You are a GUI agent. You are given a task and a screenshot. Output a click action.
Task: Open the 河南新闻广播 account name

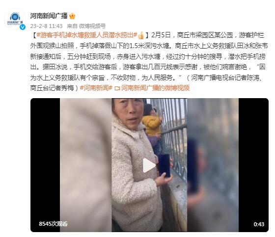point(49,16)
